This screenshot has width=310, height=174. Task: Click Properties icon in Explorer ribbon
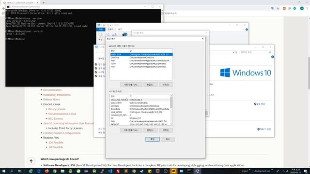click(x=101, y=37)
